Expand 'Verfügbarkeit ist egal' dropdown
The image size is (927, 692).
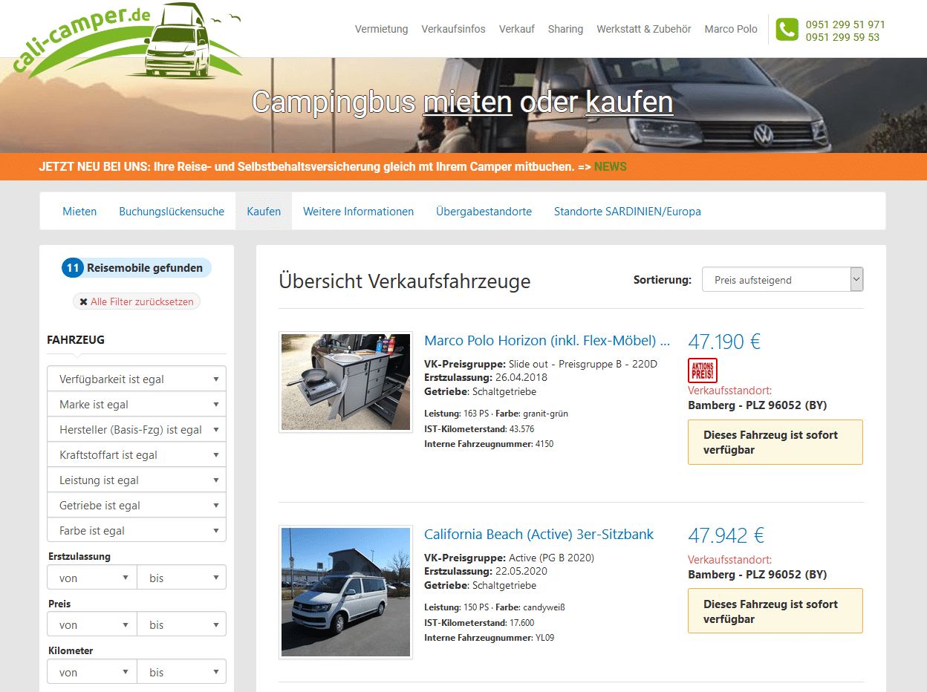(137, 379)
